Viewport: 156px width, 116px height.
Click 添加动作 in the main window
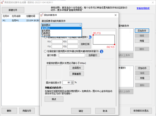(142, 68)
